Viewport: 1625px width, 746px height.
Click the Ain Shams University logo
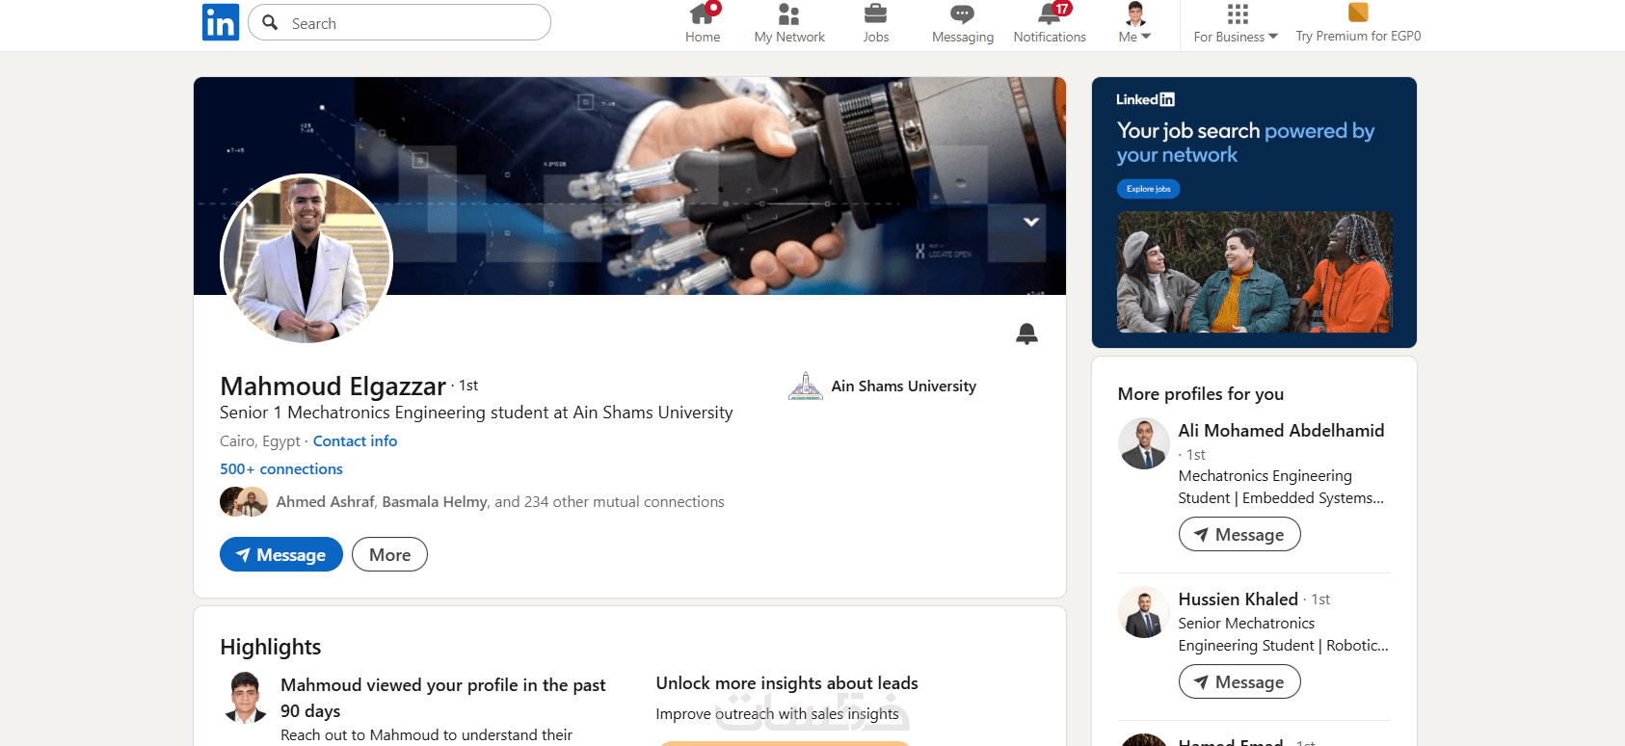pyautogui.click(x=806, y=386)
